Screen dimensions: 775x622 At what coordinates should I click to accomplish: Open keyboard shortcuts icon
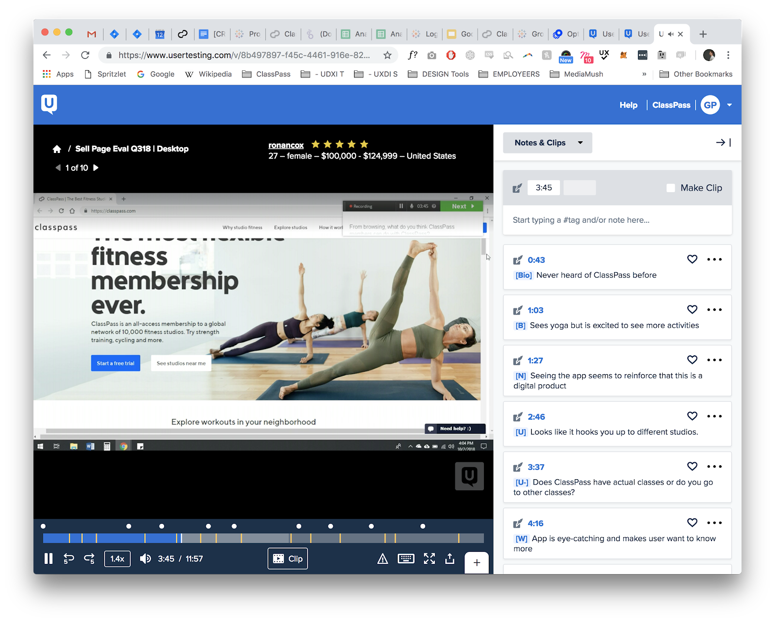click(406, 559)
